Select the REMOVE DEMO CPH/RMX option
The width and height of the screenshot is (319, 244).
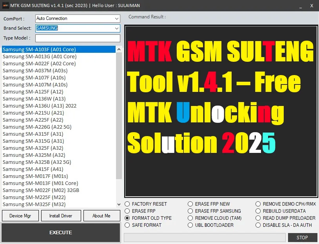coord(286,204)
